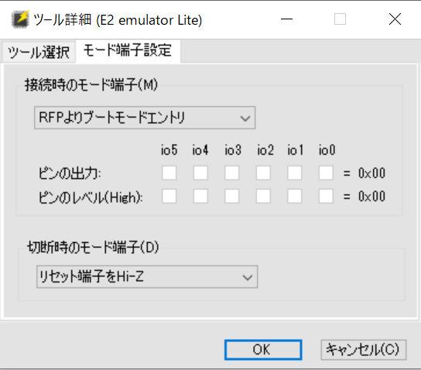
Task: Enable io2 in ピンのレベル(High) row
Action: [263, 196]
